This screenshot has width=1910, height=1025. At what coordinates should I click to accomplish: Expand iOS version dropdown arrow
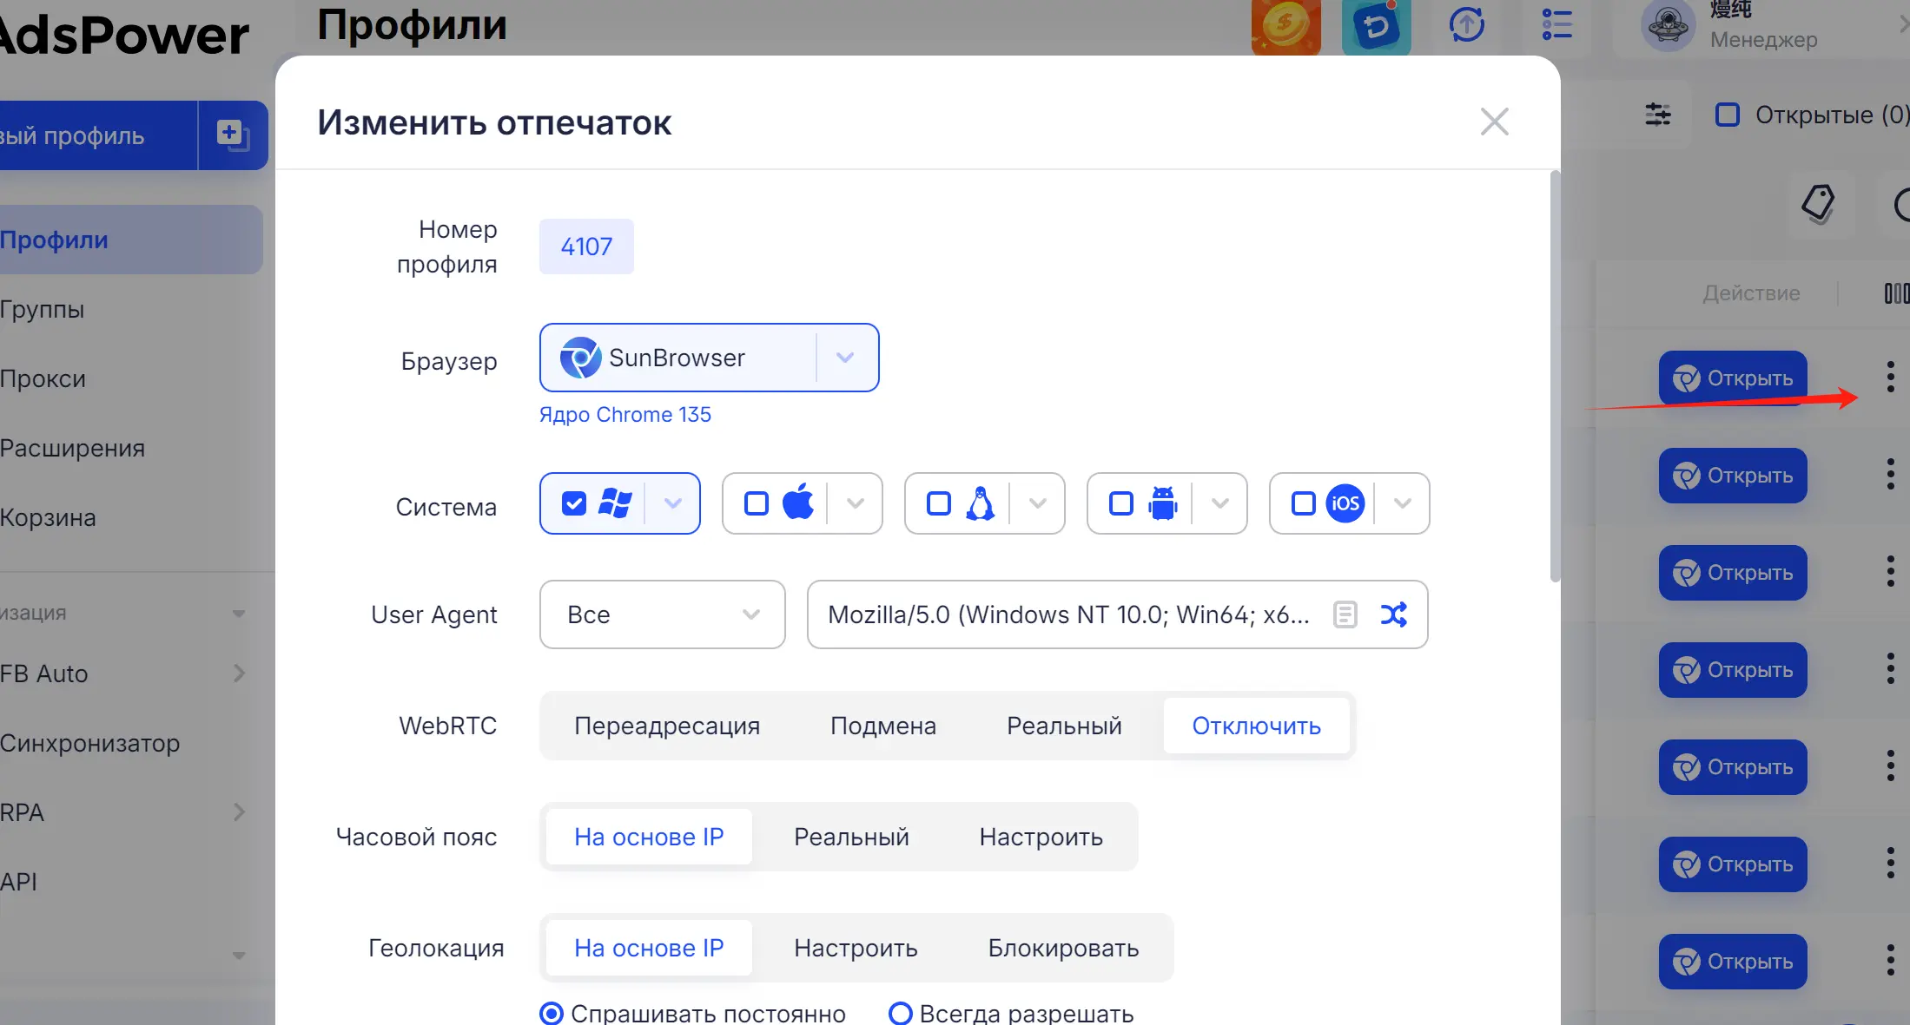point(1402,503)
